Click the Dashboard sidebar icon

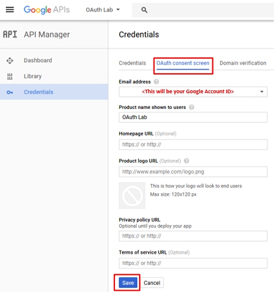click(x=10, y=60)
